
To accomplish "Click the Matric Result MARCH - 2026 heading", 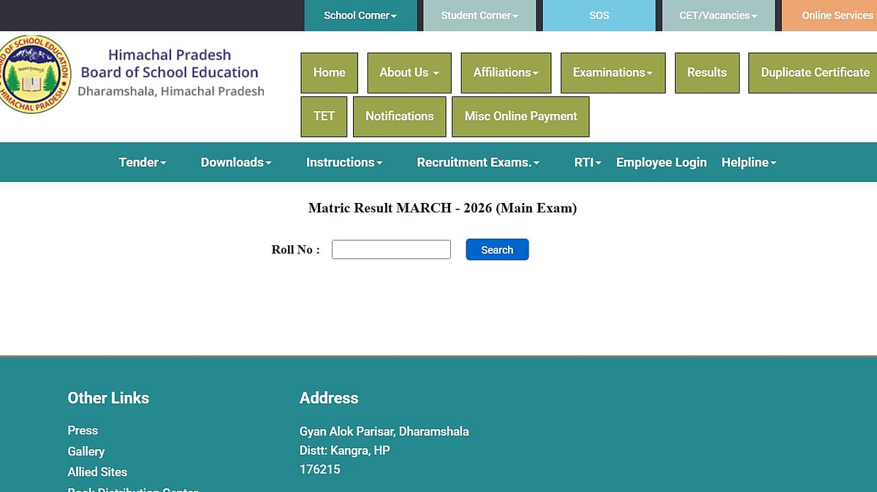I will click(442, 208).
